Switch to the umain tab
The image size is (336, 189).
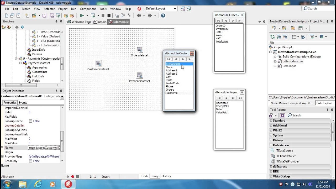coord(100,22)
